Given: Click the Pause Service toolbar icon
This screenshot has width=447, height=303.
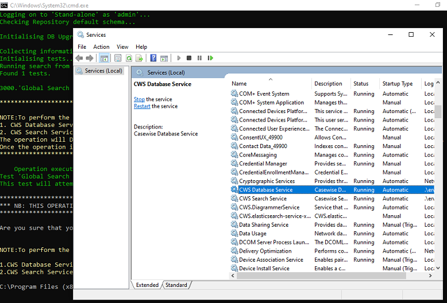Looking at the screenshot, I should (x=199, y=58).
